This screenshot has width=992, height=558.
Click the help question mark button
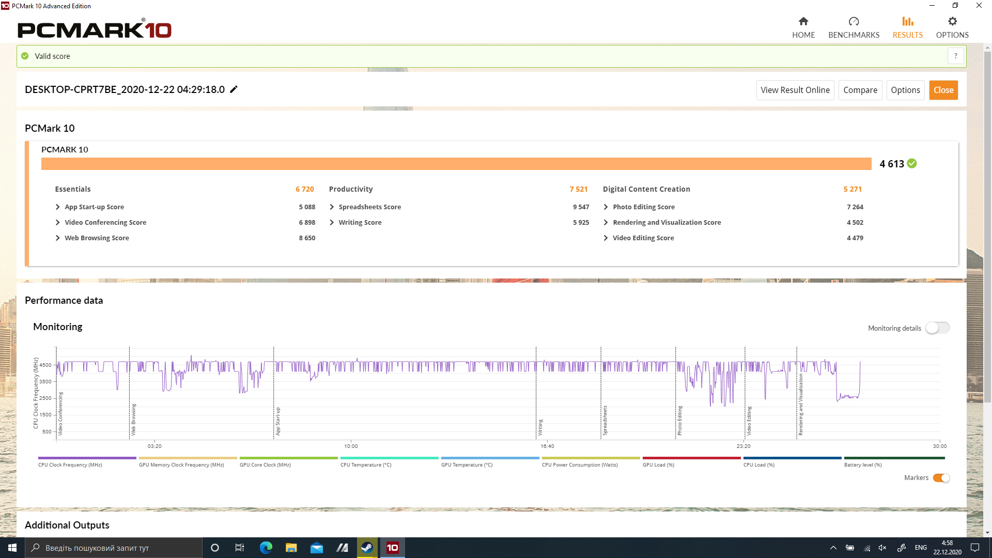(956, 56)
